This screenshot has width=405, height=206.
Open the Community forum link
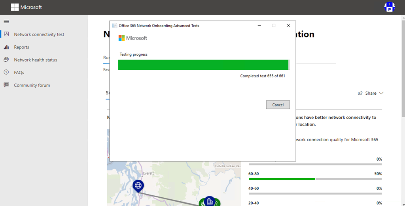pos(32,85)
